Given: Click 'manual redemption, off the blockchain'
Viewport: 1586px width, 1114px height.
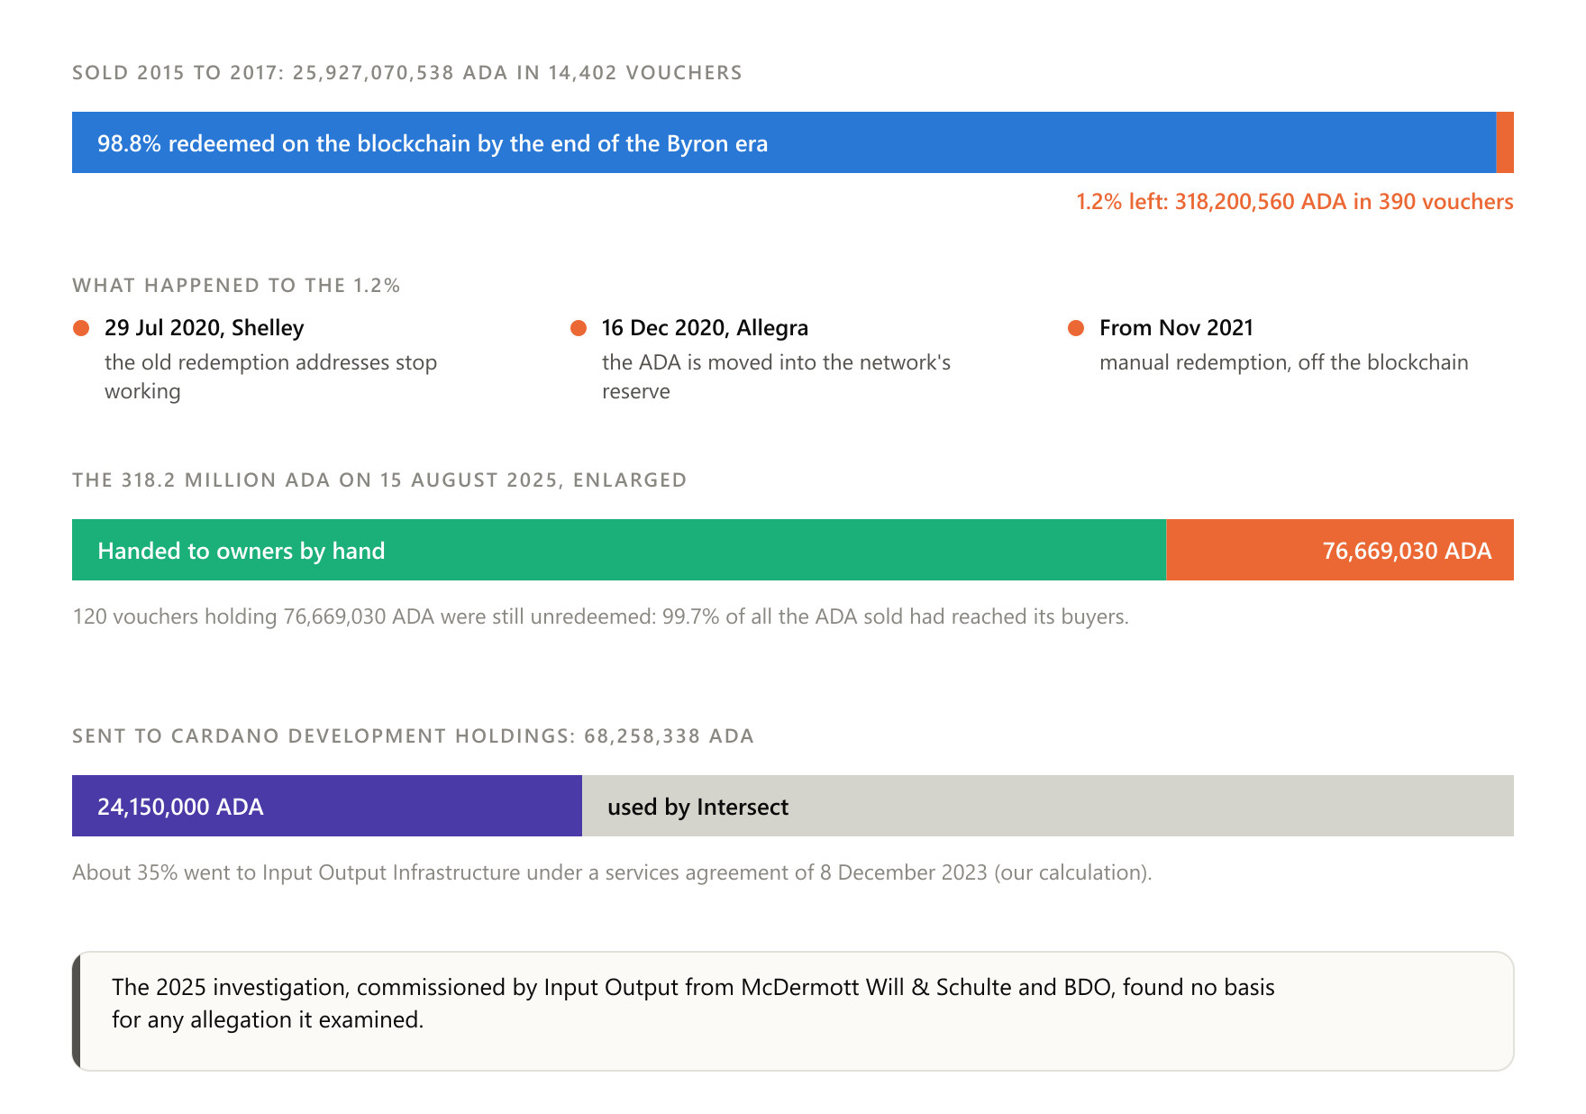Looking at the screenshot, I should (1284, 362).
